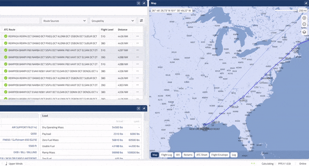The height and width of the screenshot is (166, 309).
Task: Open the ATC Sheet tab
Action: pos(202,155)
